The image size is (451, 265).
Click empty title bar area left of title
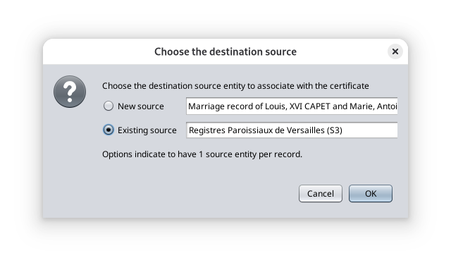[98, 51]
